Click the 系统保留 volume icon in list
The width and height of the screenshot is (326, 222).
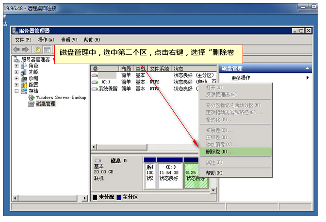tap(95, 89)
